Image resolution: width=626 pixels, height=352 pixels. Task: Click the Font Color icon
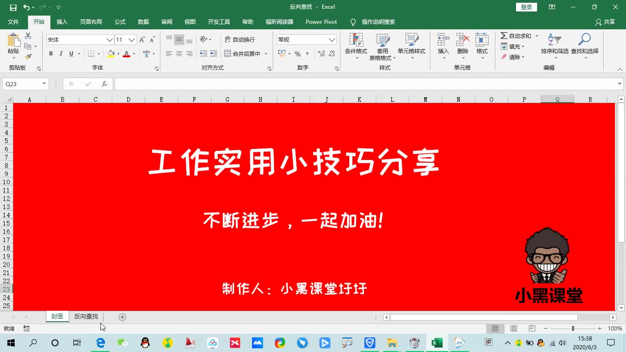127,54
